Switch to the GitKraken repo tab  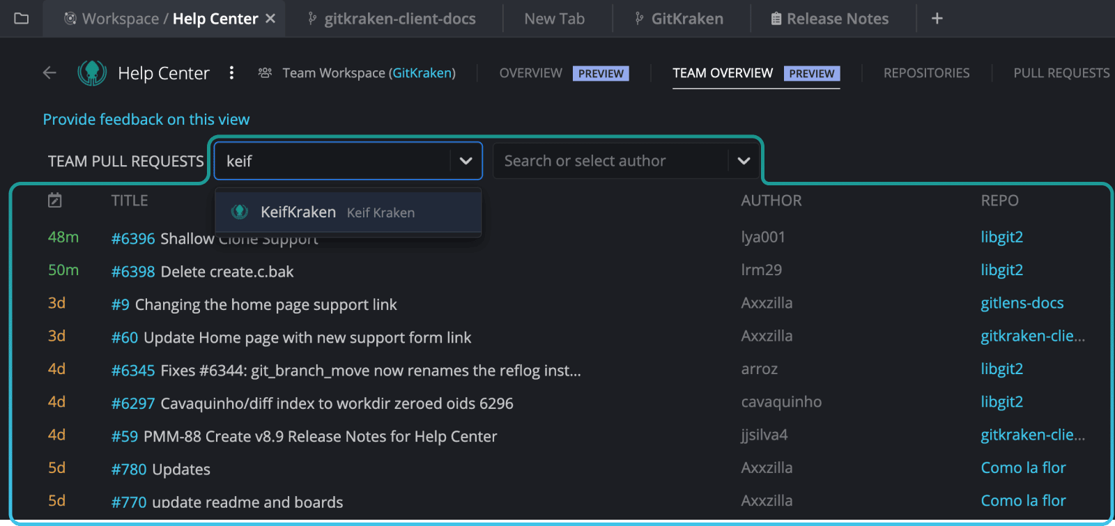679,19
